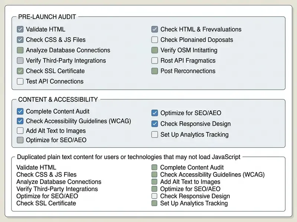Screen dimensions: 297x222
Task: Click the 'CONTENT & ACCESSIBILITY' section heading
Action: (x=58, y=100)
